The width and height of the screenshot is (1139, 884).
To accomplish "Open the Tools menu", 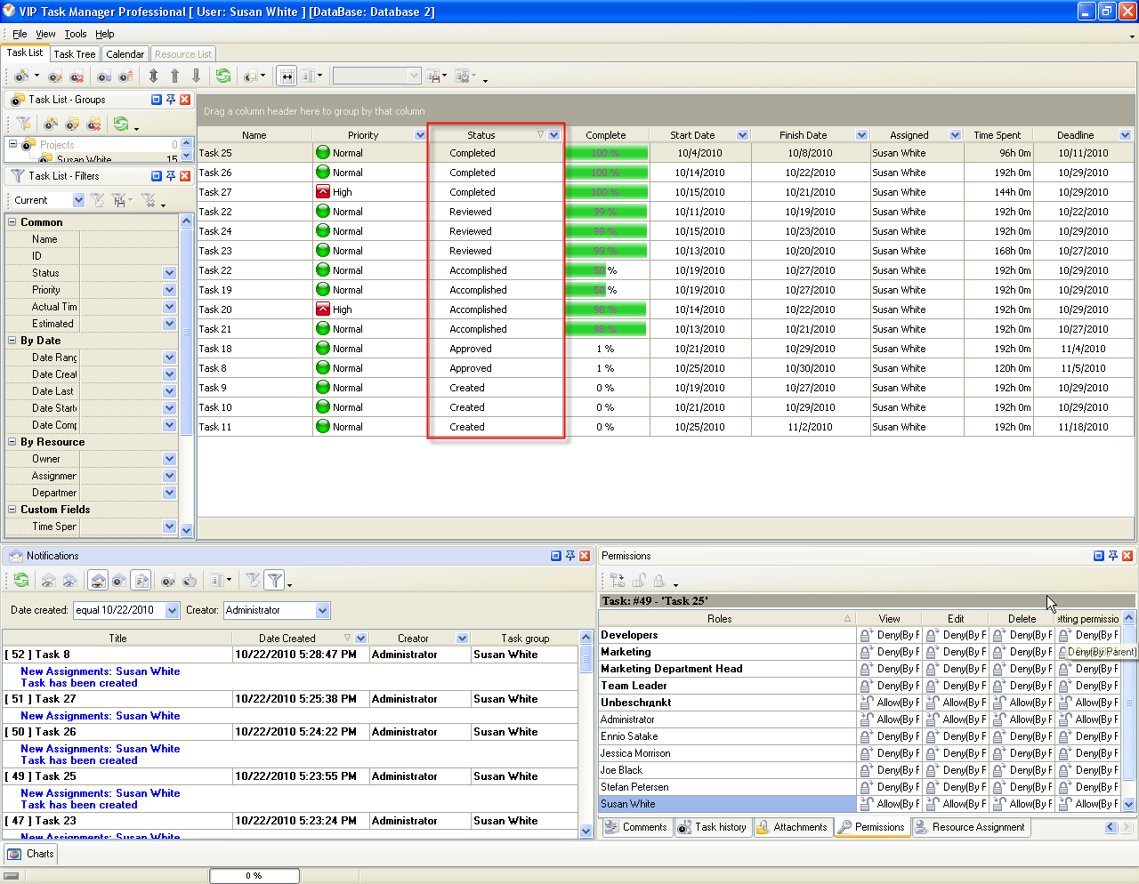I will 76,34.
